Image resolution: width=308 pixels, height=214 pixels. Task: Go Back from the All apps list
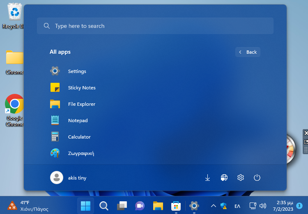pos(248,52)
